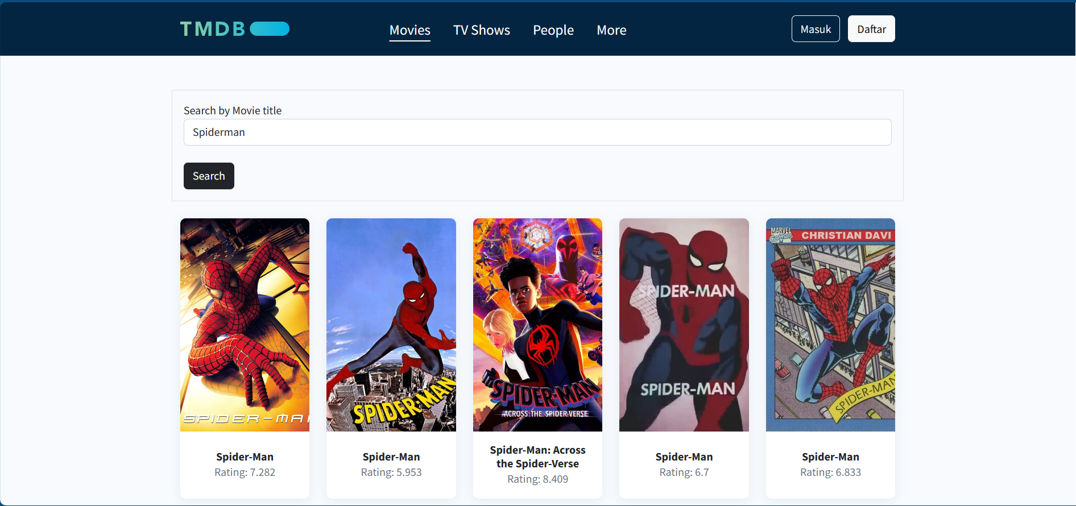Screen dimensions: 1076x506
Task: Open the Spider-Man poster rated 7.282
Action: coord(245,325)
